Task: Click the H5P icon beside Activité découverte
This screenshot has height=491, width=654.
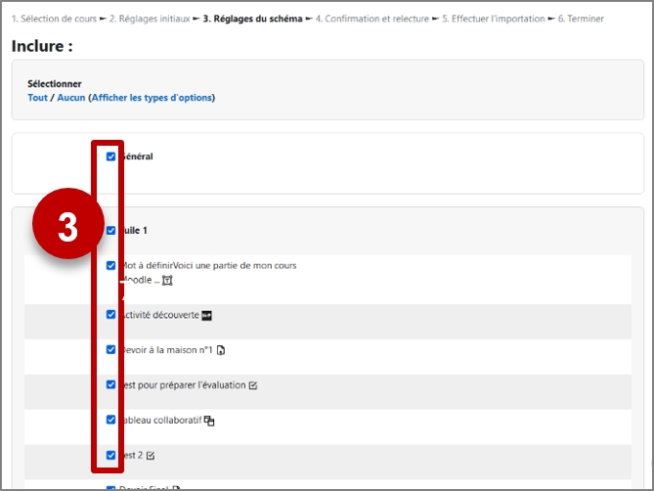Action: point(207,316)
